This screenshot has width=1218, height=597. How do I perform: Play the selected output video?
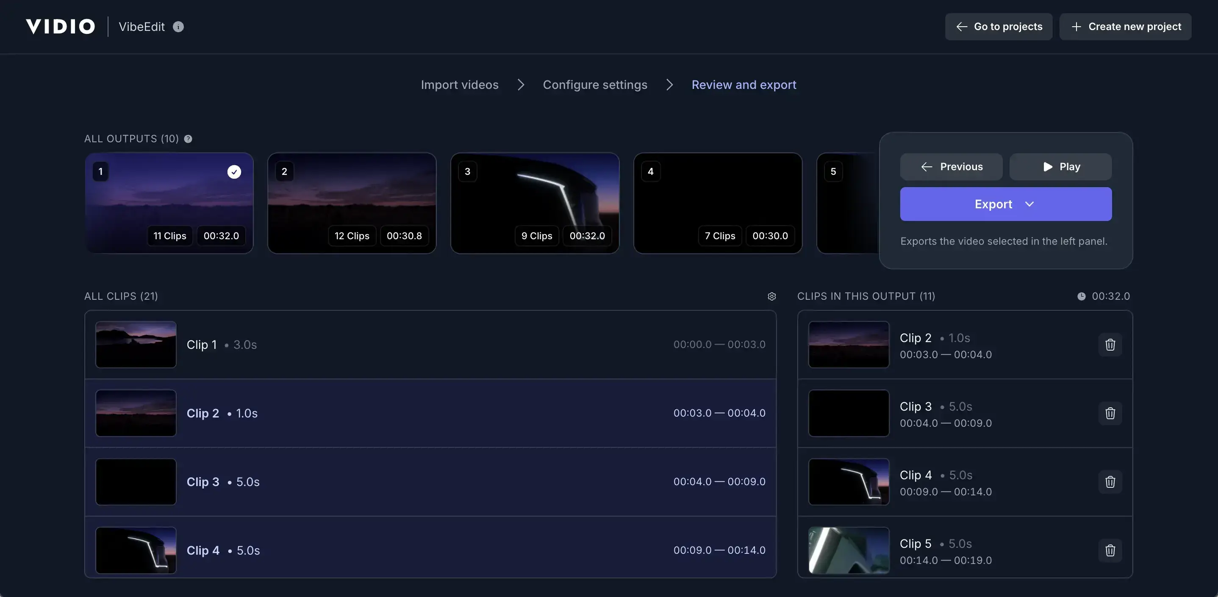click(1060, 166)
